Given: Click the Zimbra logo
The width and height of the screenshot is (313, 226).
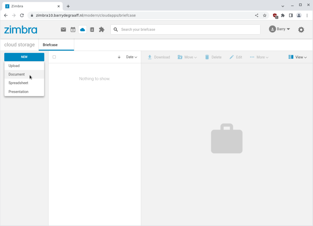Looking at the screenshot, I should (x=21, y=30).
